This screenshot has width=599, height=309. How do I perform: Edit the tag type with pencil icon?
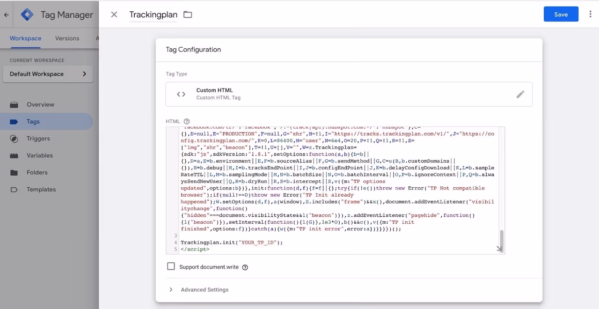coord(520,94)
